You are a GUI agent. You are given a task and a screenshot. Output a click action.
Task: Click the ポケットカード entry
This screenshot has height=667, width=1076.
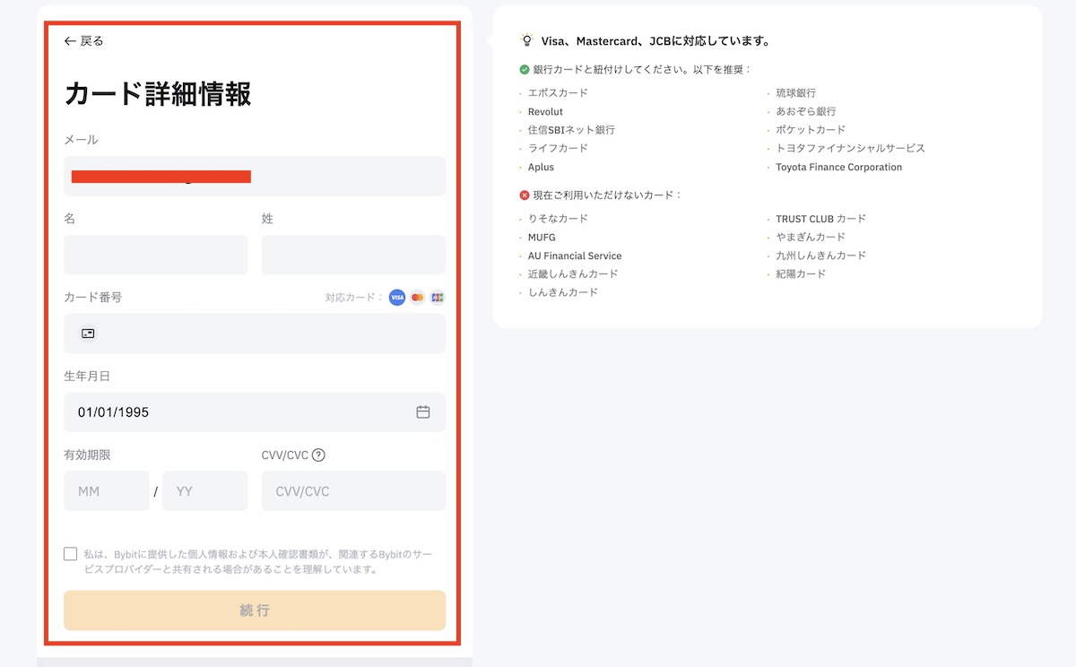click(x=811, y=130)
